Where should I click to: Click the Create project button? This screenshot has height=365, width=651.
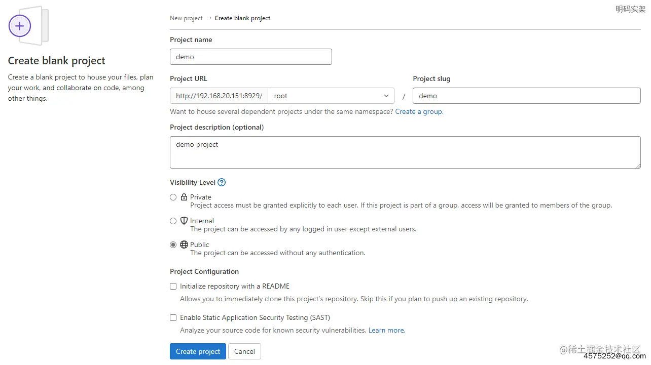[198, 351]
